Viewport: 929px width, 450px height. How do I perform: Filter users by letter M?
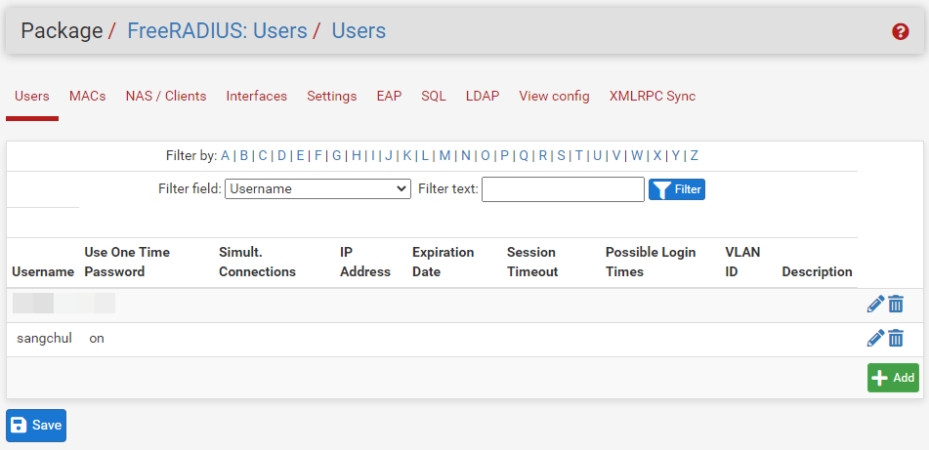(x=444, y=156)
